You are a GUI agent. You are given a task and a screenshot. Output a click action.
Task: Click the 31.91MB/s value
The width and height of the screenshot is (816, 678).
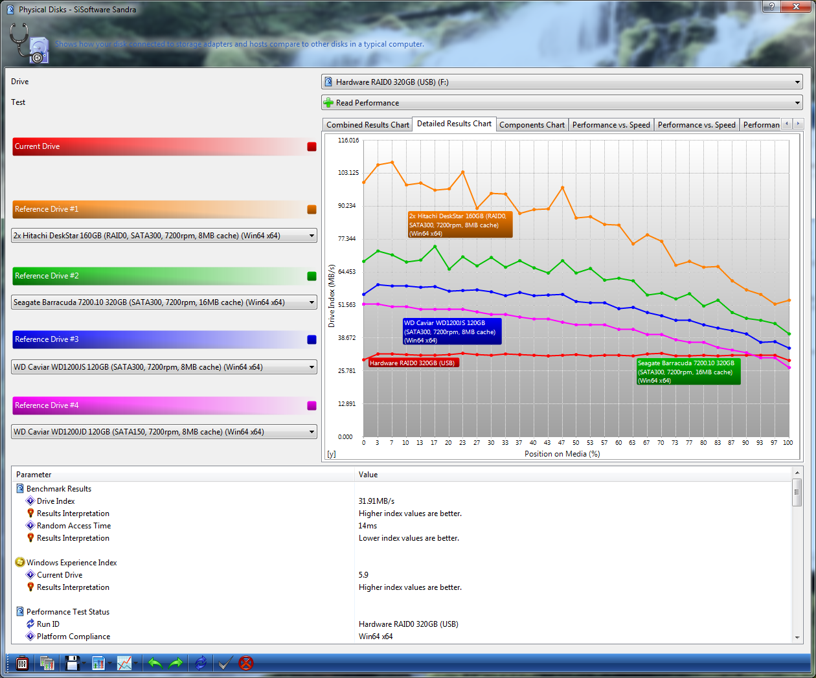[376, 501]
